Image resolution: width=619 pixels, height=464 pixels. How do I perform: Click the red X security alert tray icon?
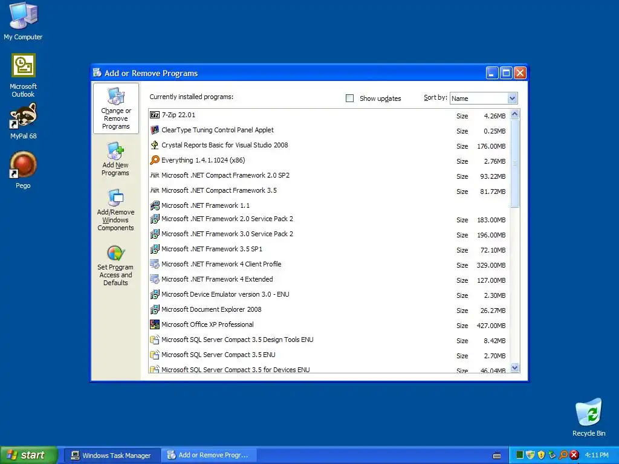[x=574, y=455]
